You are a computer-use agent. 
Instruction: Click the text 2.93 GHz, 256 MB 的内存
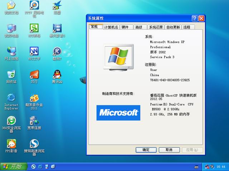[170, 114]
